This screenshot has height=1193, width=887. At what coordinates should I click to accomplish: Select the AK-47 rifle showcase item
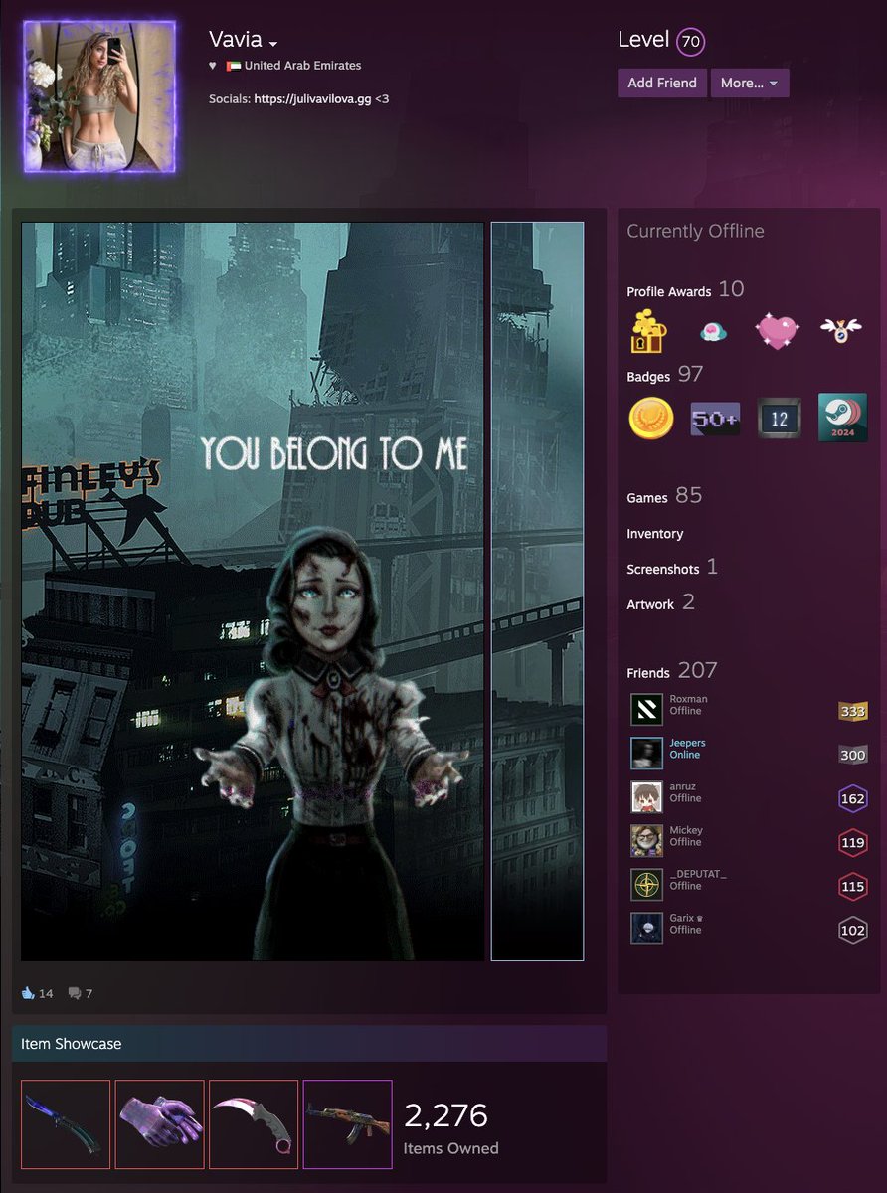[x=347, y=1124]
